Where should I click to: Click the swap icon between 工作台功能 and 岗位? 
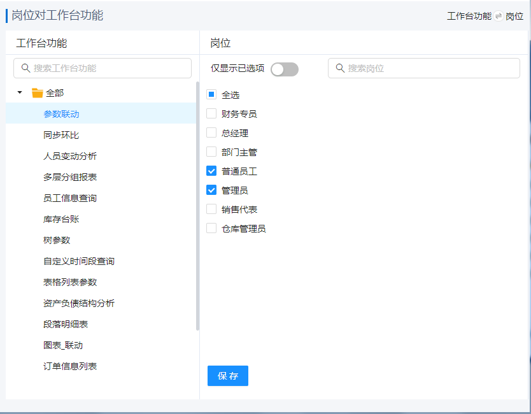click(499, 16)
